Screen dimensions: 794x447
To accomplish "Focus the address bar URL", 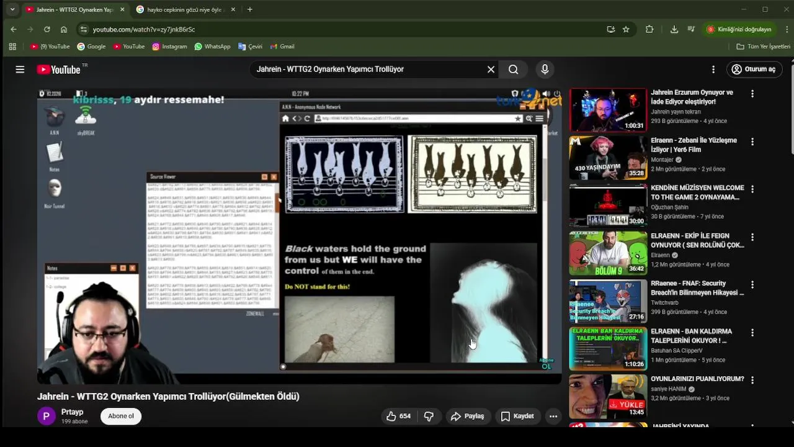I will (144, 29).
